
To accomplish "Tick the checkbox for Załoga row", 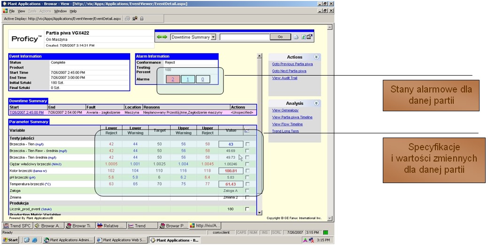I will (x=247, y=191).
